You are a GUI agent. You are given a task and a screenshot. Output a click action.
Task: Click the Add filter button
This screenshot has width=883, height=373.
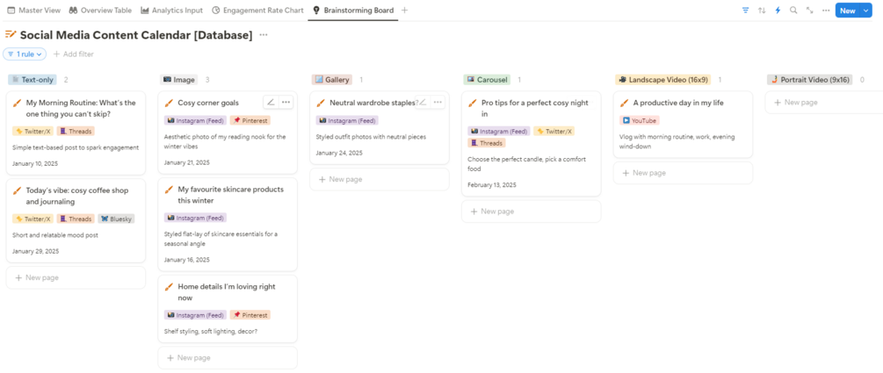pos(74,54)
